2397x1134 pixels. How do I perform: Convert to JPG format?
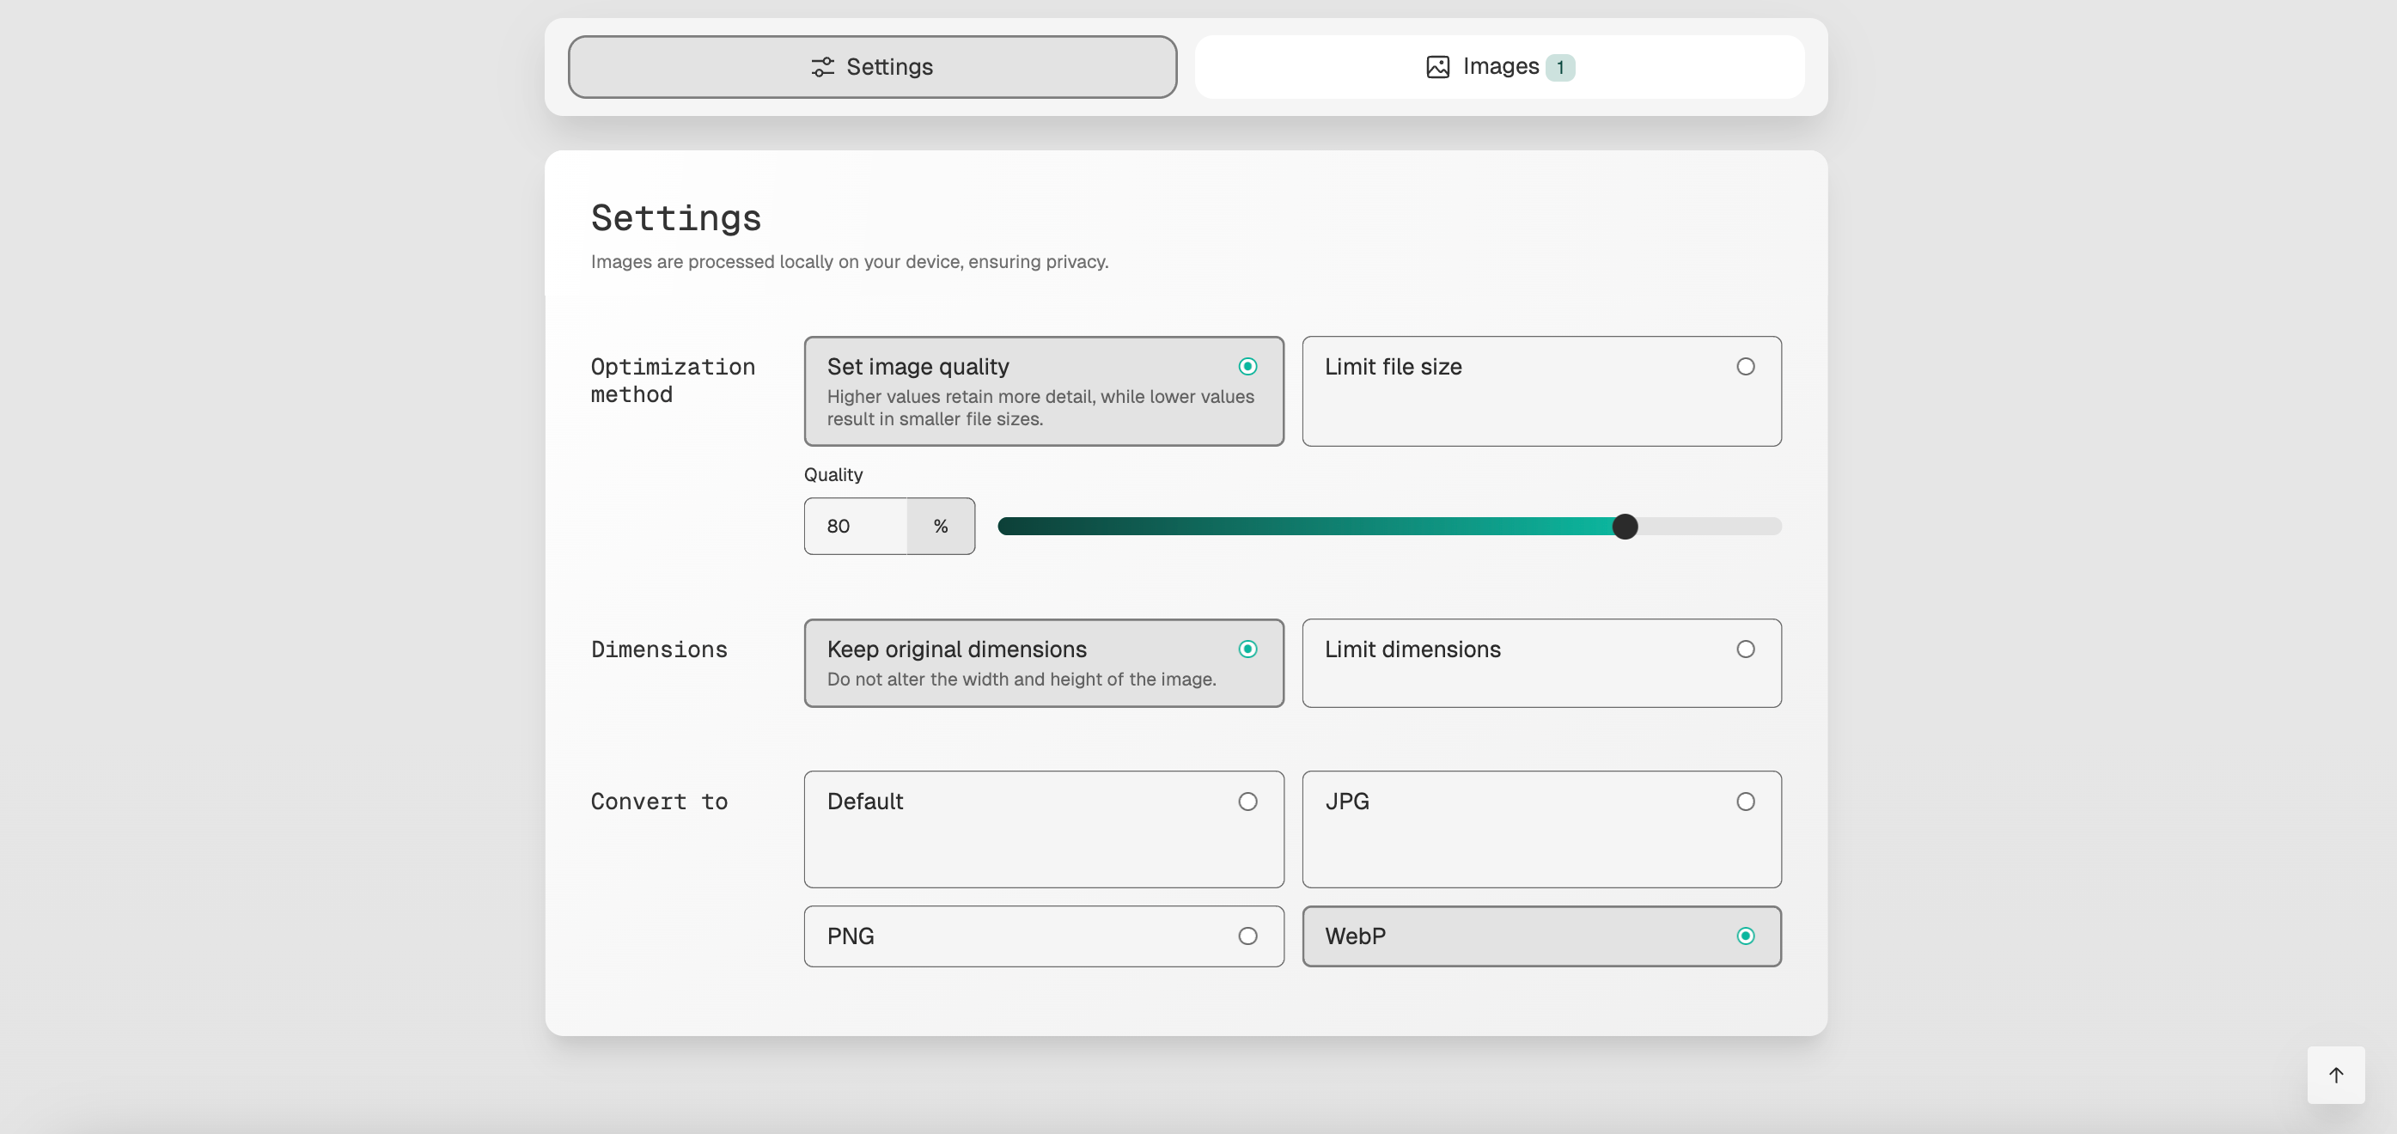click(1540, 828)
